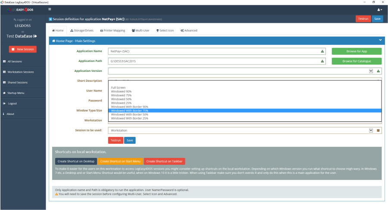The width and height of the screenshot is (388, 210).
Task: Select Windowed With Border 75% option
Action: click(245, 111)
